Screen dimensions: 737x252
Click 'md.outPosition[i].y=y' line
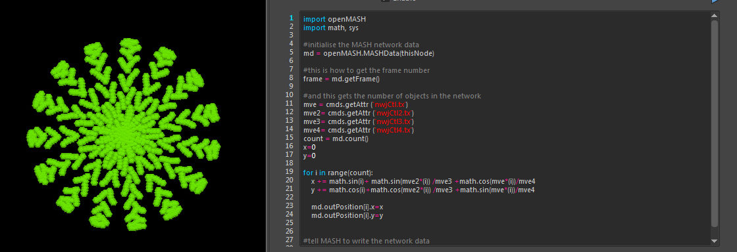tap(347, 215)
